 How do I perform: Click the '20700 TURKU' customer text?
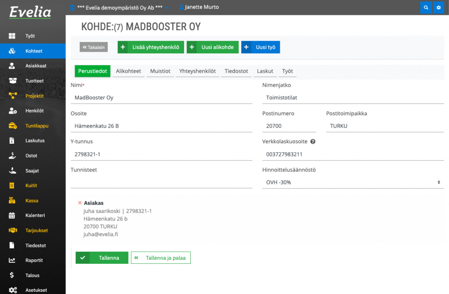click(x=100, y=227)
